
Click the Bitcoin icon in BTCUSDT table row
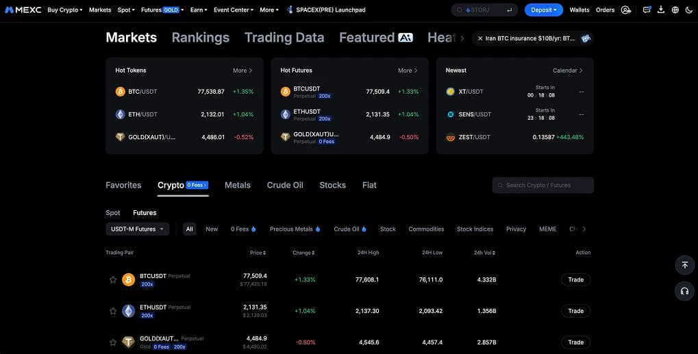[x=129, y=280]
